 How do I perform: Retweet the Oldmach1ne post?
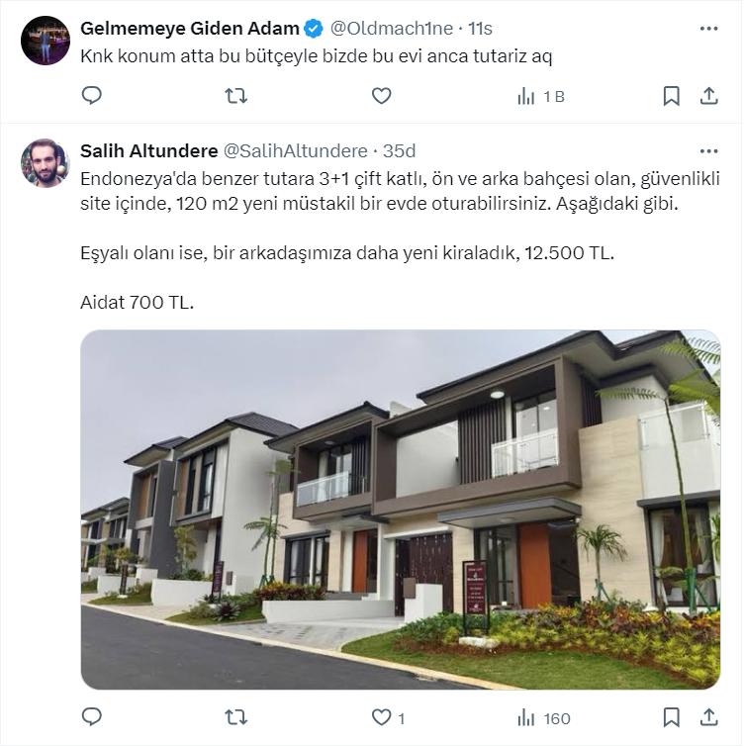coord(235,96)
